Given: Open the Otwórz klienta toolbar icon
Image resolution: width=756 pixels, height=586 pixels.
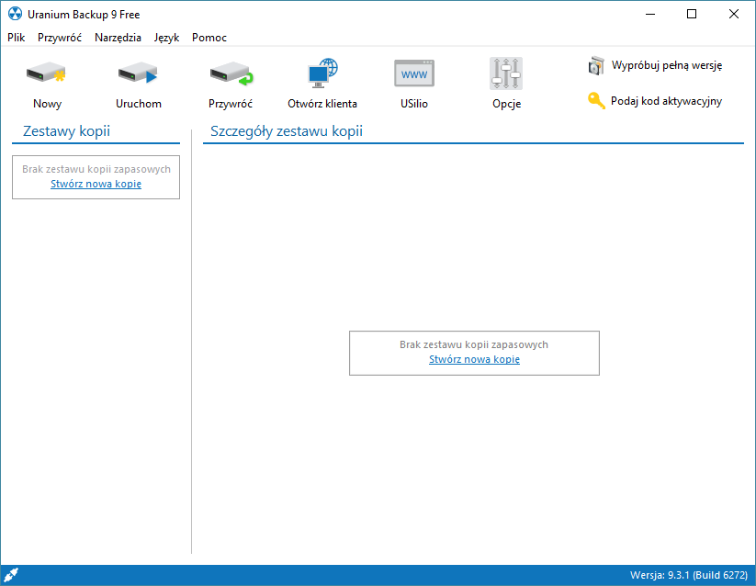Looking at the screenshot, I should (x=322, y=73).
